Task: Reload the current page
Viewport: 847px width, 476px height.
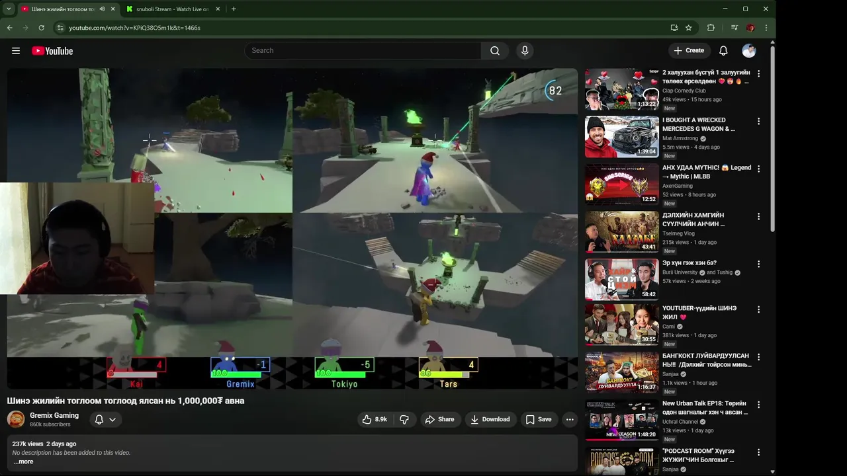Action: (x=41, y=28)
